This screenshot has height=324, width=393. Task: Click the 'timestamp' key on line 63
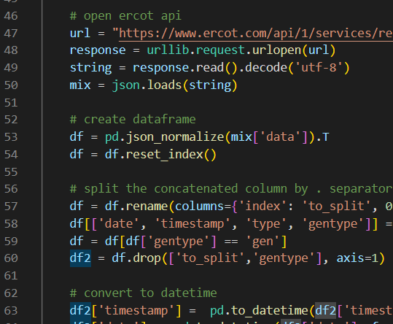[136, 311]
